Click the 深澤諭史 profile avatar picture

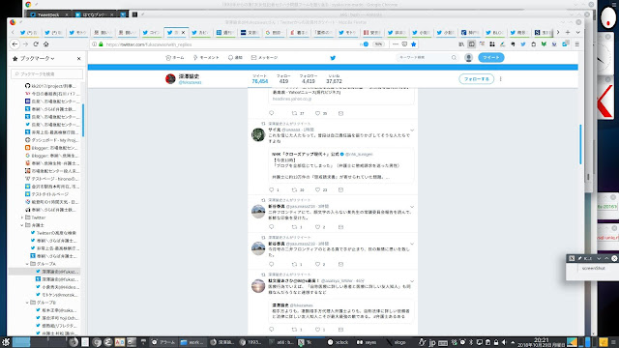point(170,79)
